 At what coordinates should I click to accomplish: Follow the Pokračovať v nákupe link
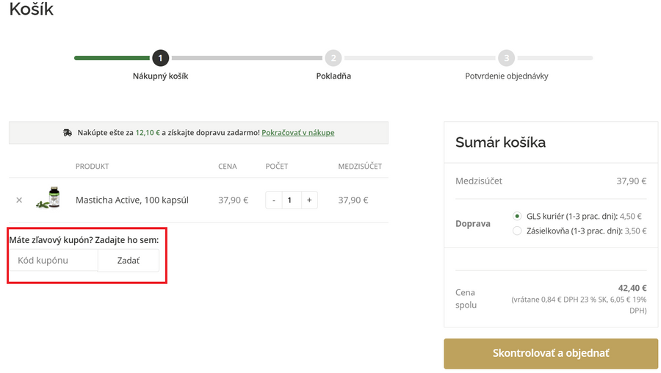pos(297,133)
